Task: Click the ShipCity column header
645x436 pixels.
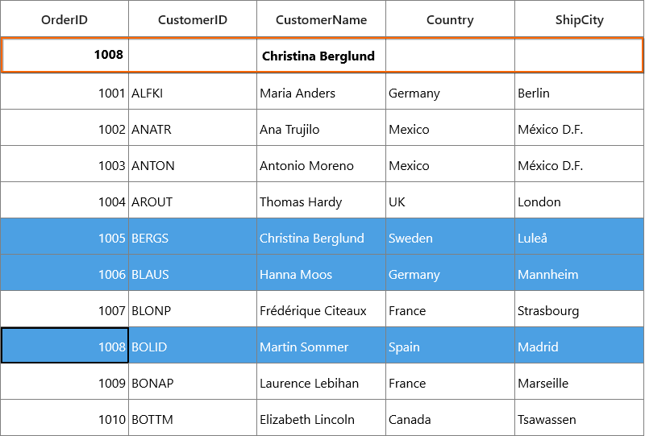Action: [x=579, y=19]
